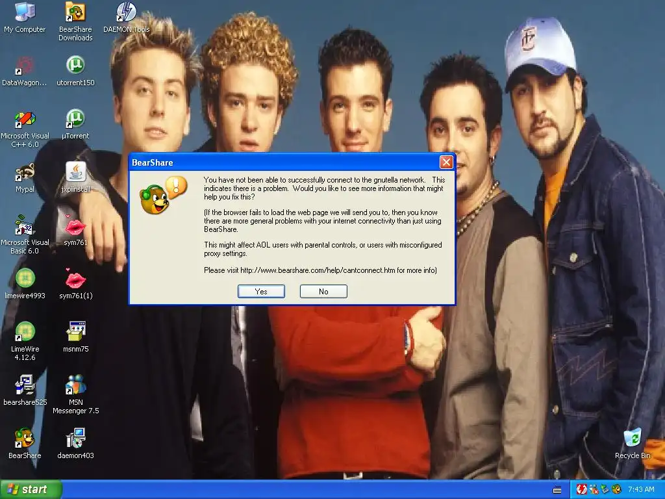Viewport: 665px width, 499px height.
Task: Click the bear warning icon in dialog
Action: pos(163,195)
